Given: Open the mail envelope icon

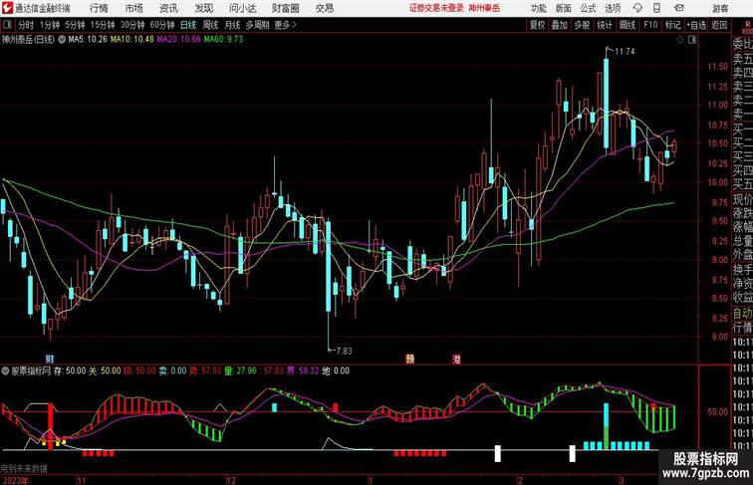Looking at the screenshot, I should pos(679,8).
